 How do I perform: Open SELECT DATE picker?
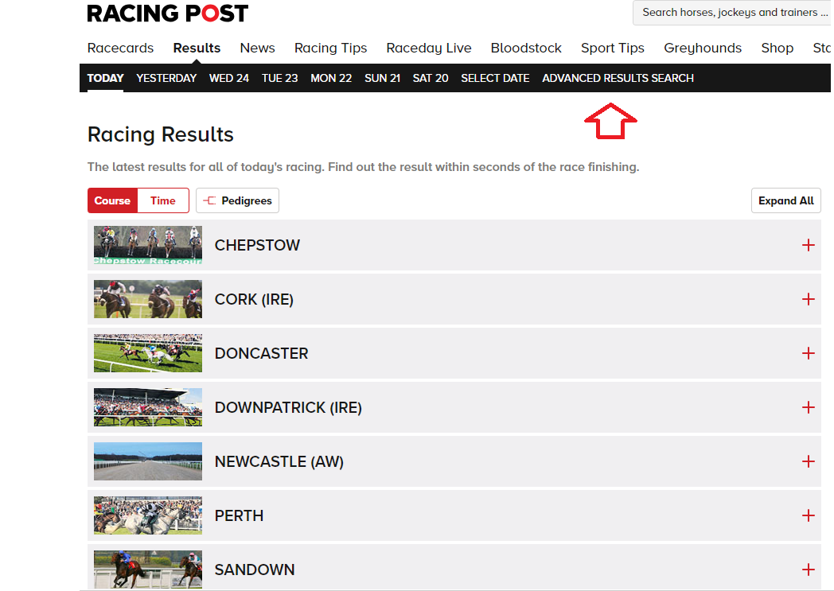pyautogui.click(x=495, y=78)
